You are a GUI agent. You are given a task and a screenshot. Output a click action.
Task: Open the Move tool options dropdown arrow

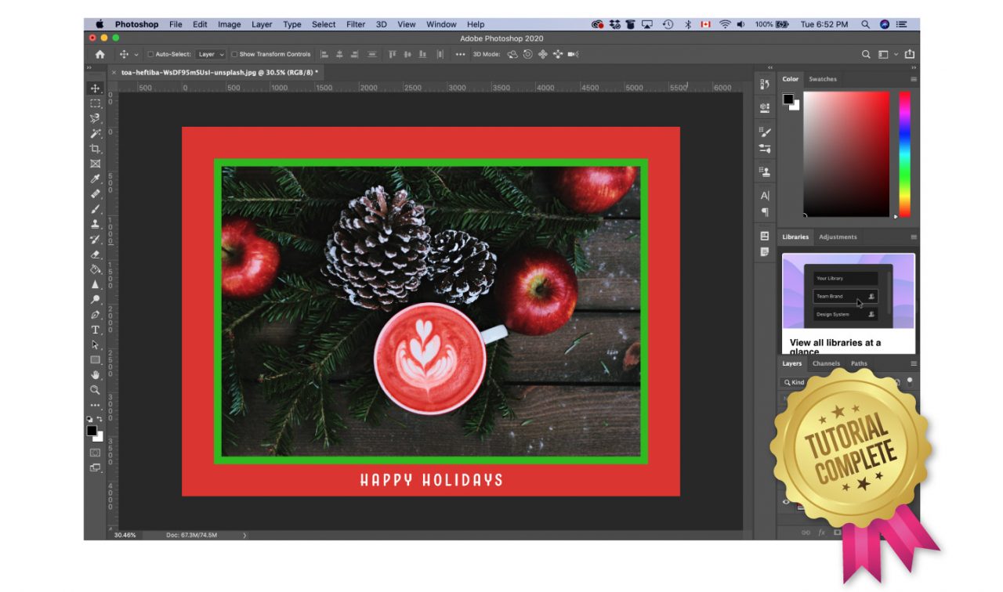coord(136,54)
